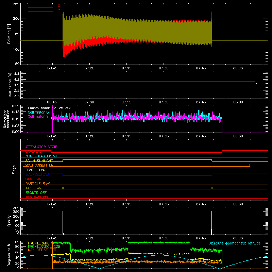272x272 pixels.
Task: Click the FRONTS_OFF flag label
Action: pos(36,192)
